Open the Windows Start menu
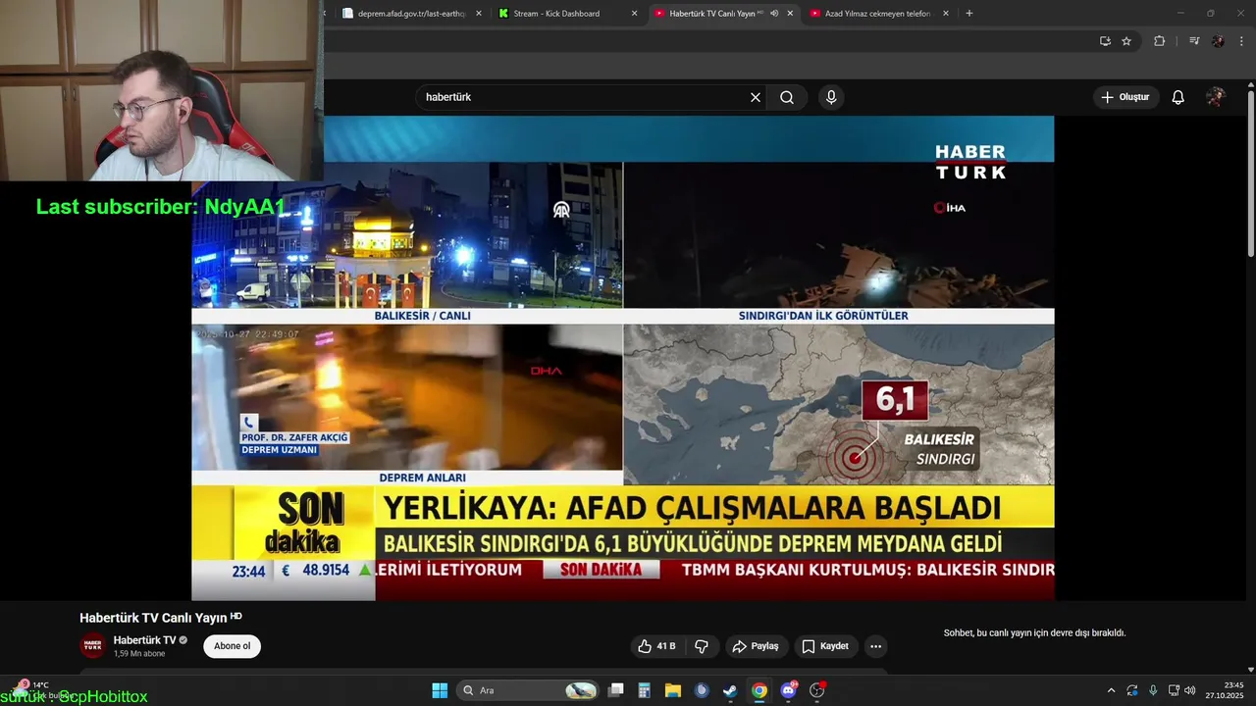Screen dimensions: 1256x706 tap(440, 690)
